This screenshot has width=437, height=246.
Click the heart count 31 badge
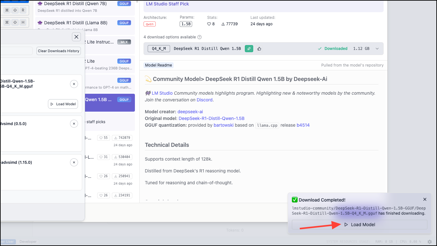104,157
